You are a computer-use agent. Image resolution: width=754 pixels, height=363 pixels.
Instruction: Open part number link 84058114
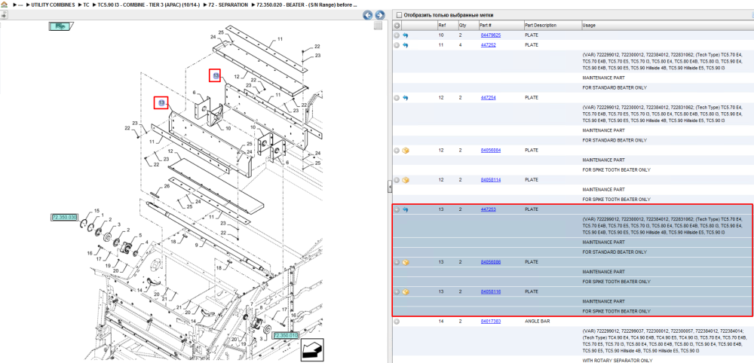click(491, 180)
